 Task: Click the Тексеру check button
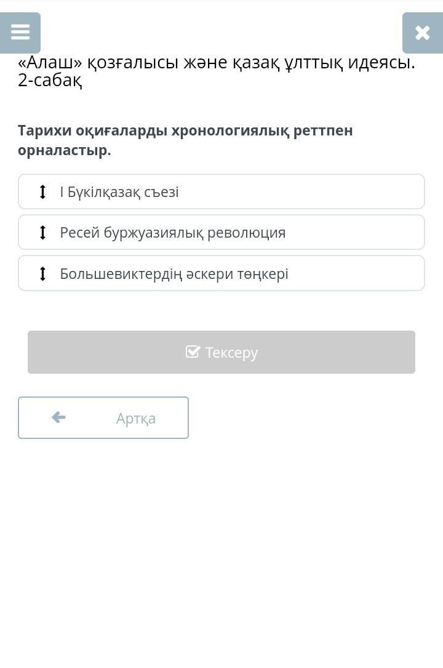(221, 352)
